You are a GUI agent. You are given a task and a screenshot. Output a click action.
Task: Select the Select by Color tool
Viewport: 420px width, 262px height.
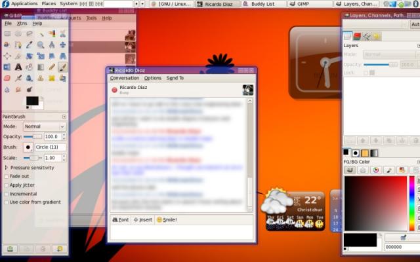click(x=52, y=33)
